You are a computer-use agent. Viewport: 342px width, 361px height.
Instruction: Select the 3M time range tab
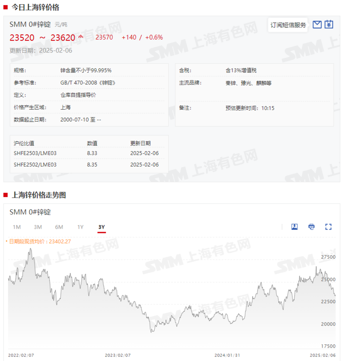pyautogui.click(x=38, y=227)
